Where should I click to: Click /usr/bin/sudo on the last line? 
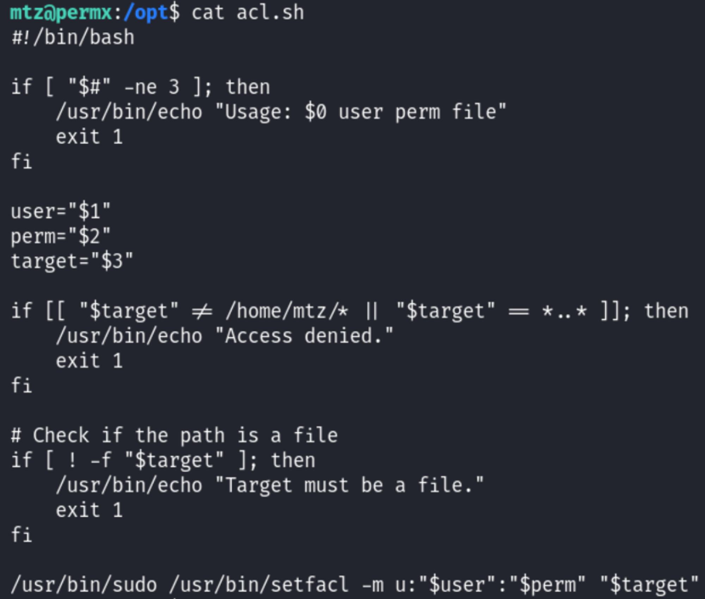click(x=84, y=585)
